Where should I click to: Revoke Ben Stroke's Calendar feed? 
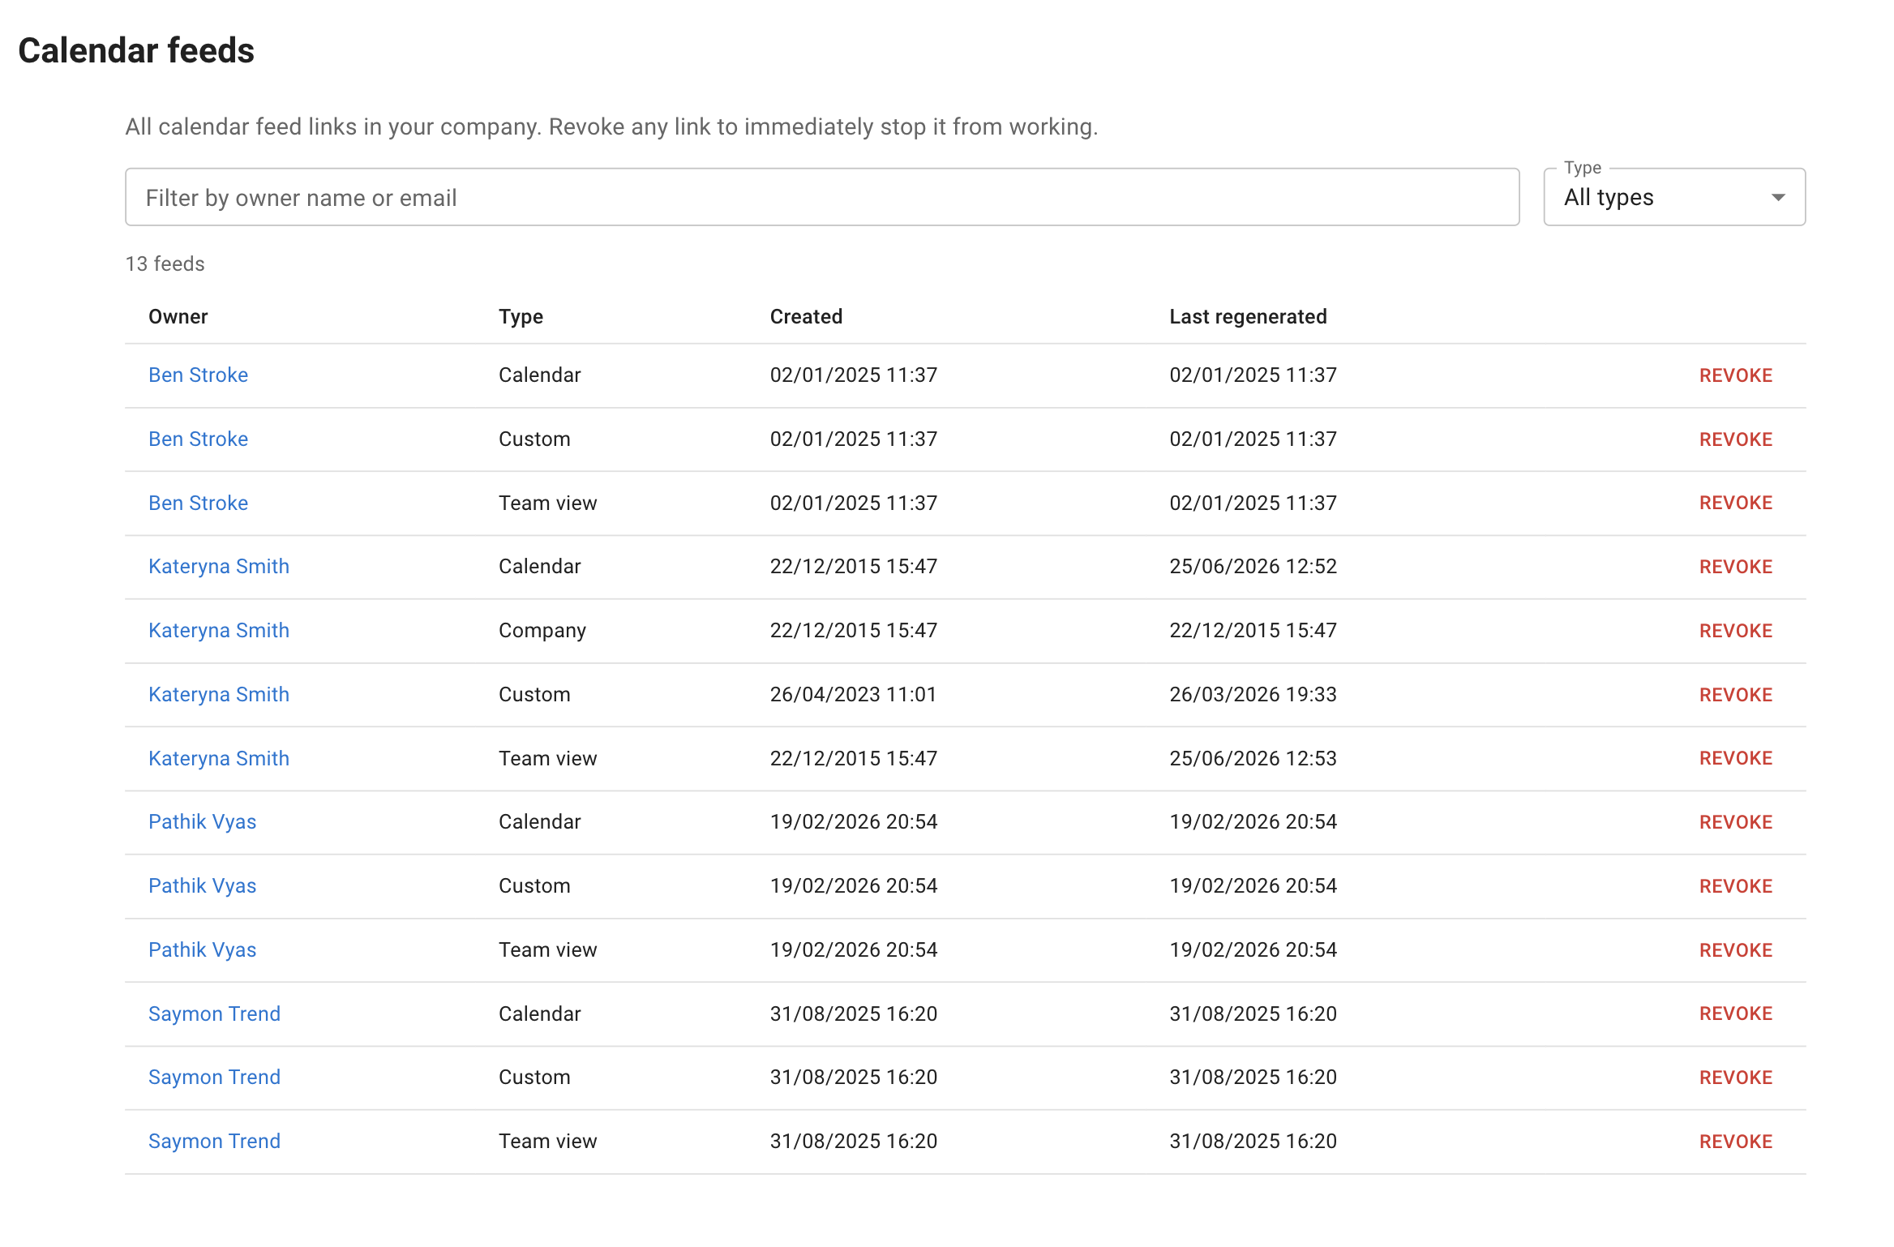[x=1736, y=375]
